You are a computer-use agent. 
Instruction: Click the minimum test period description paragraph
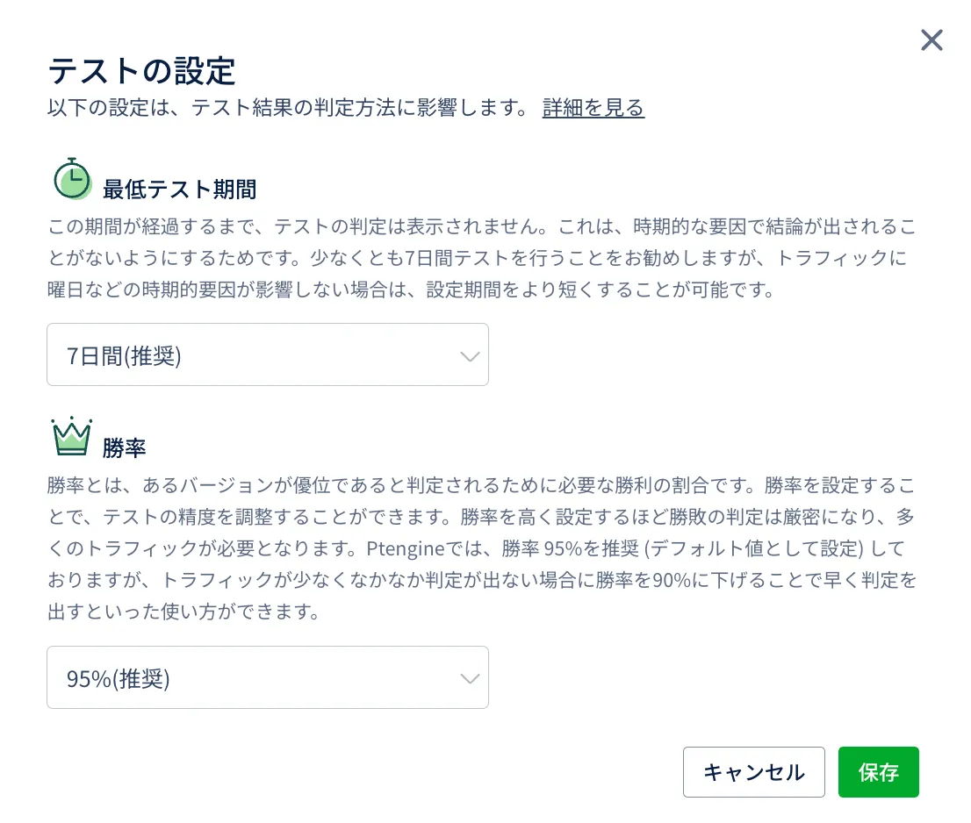point(481,258)
